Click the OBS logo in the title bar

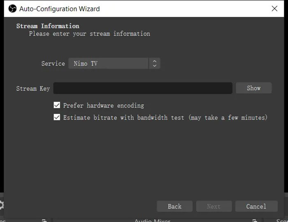pyautogui.click(x=12, y=9)
